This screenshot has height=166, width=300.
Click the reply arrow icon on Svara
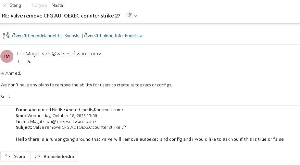point(8,156)
